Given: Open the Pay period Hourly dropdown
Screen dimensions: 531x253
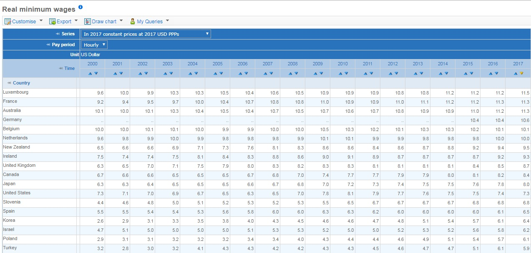Looking at the screenshot, I should pyautogui.click(x=94, y=45).
